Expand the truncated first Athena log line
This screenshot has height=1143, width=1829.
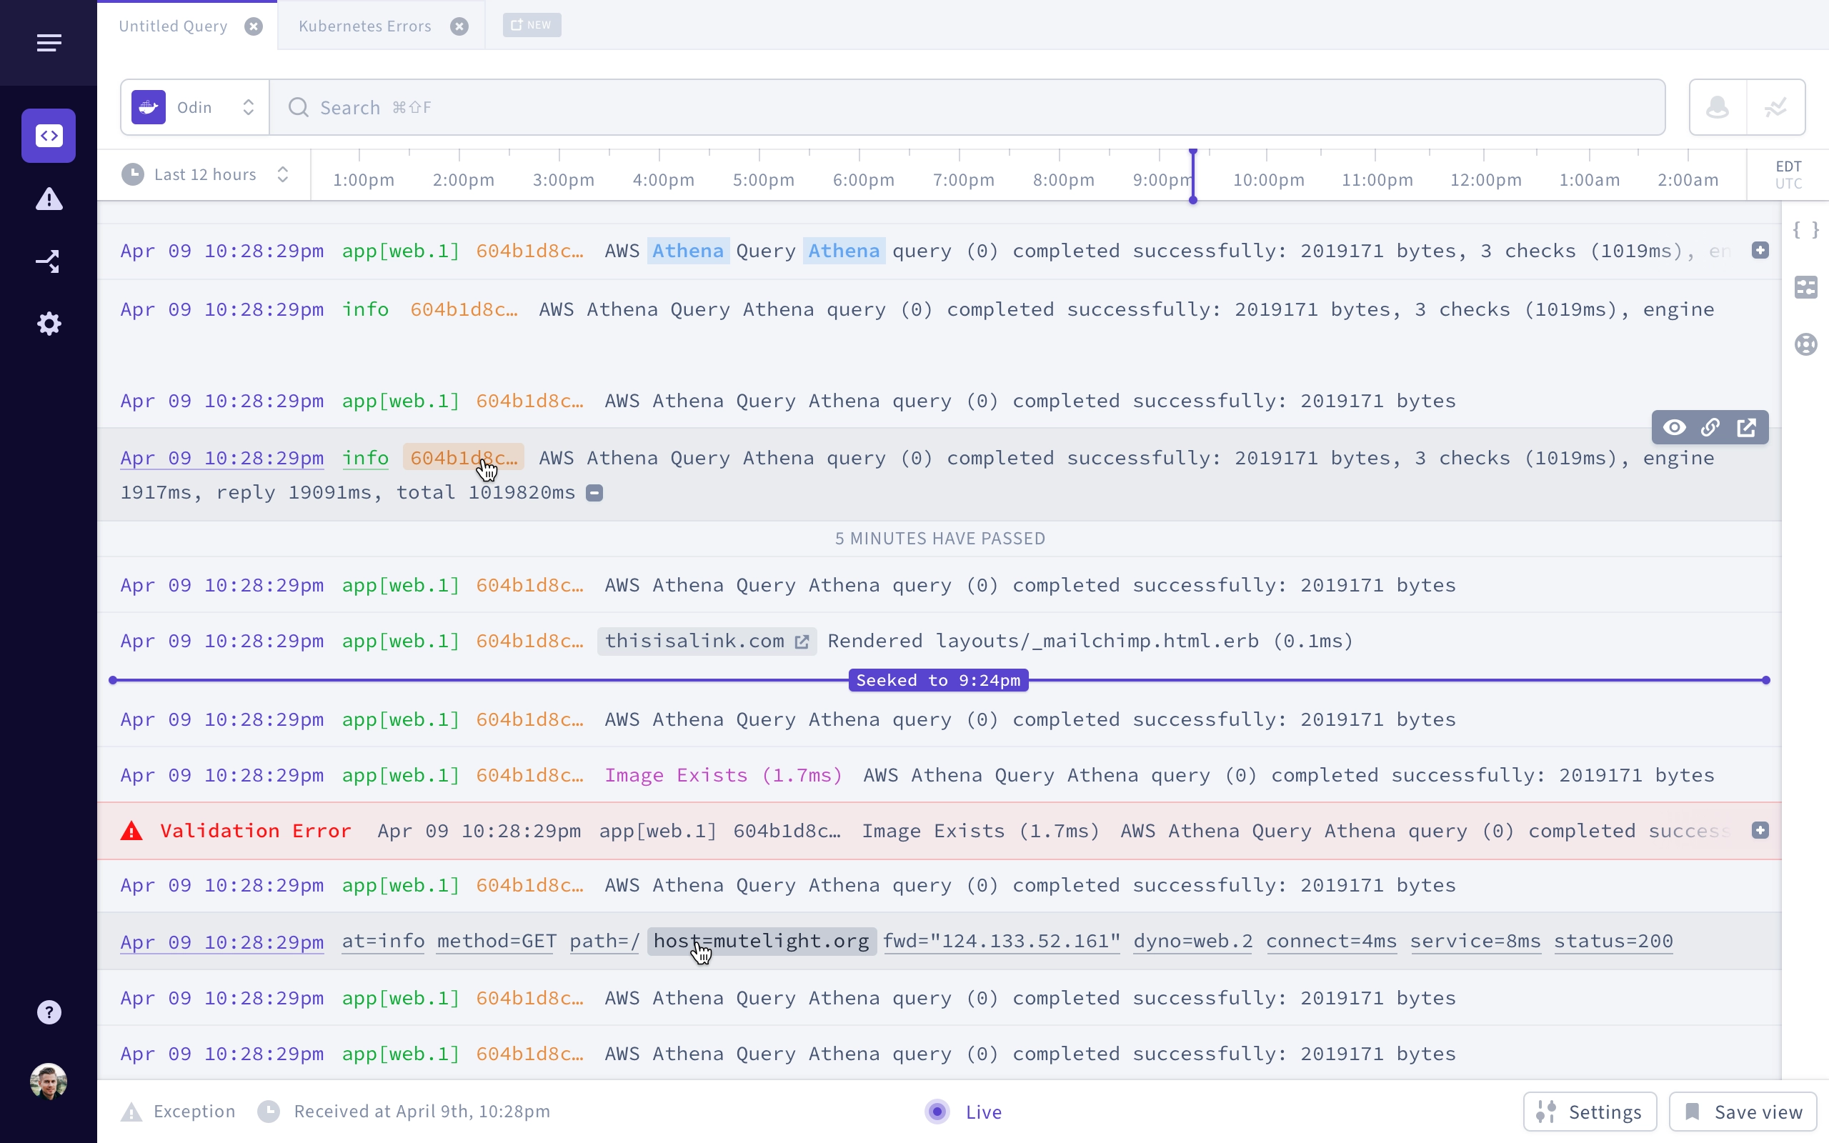(x=1760, y=250)
